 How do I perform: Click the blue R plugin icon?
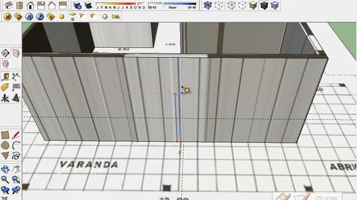29,17
